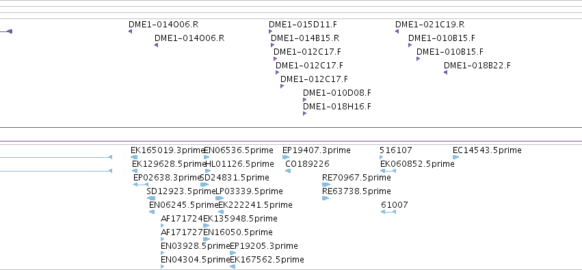Select the DME1-015D11.F feature arrow
The image size is (582, 270).
click(271, 31)
